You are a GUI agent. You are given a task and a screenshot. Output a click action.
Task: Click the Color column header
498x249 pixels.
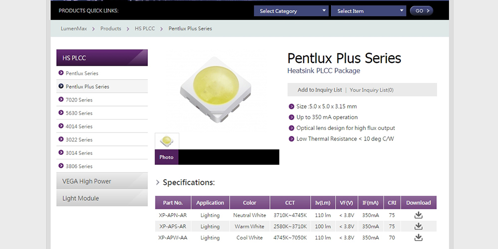tap(249, 203)
